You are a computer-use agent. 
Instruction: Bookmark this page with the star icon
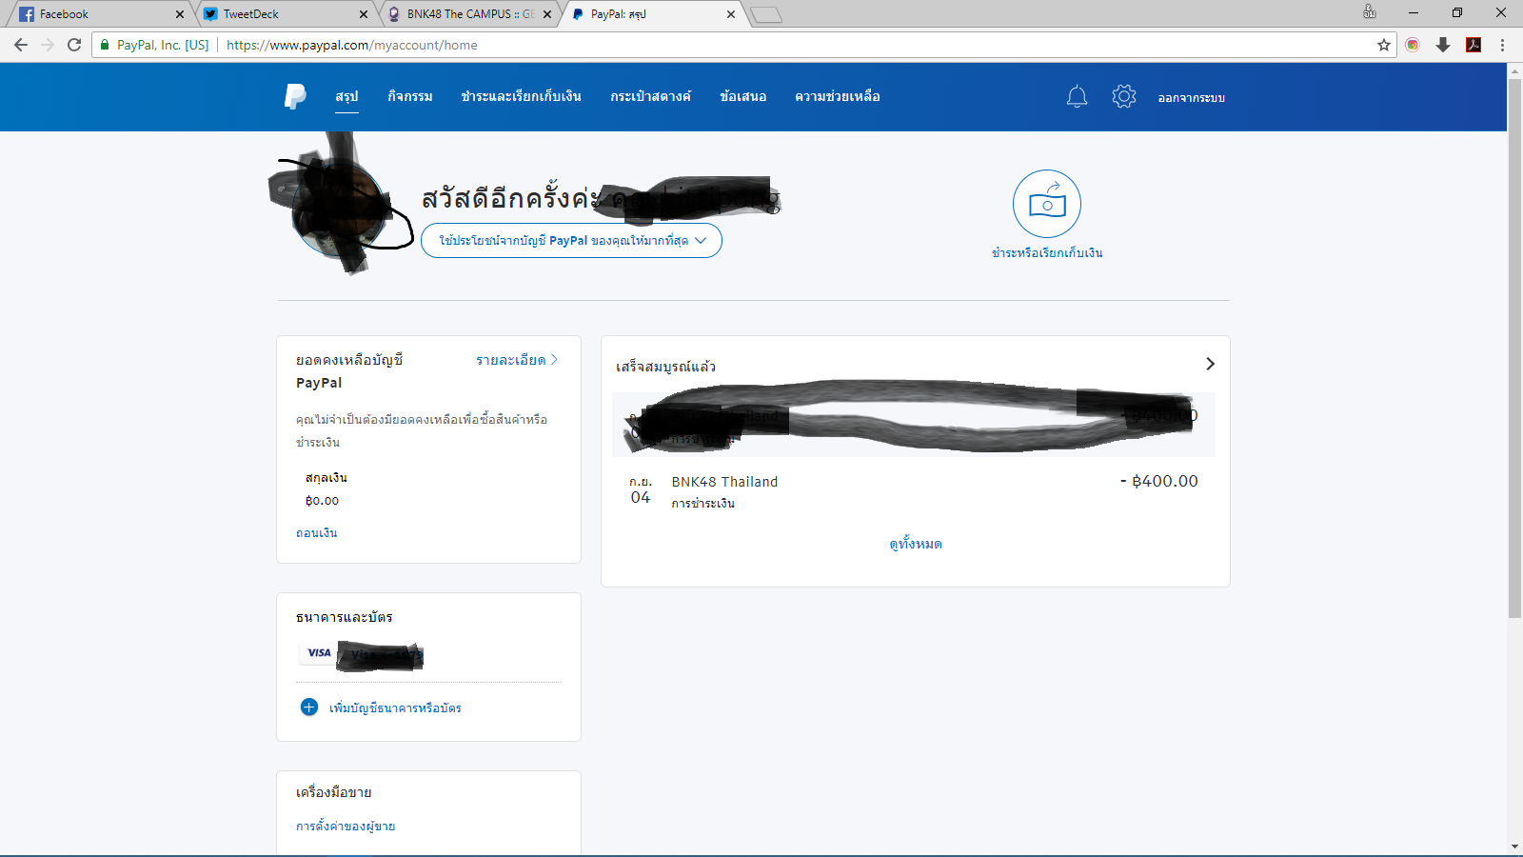tap(1384, 45)
